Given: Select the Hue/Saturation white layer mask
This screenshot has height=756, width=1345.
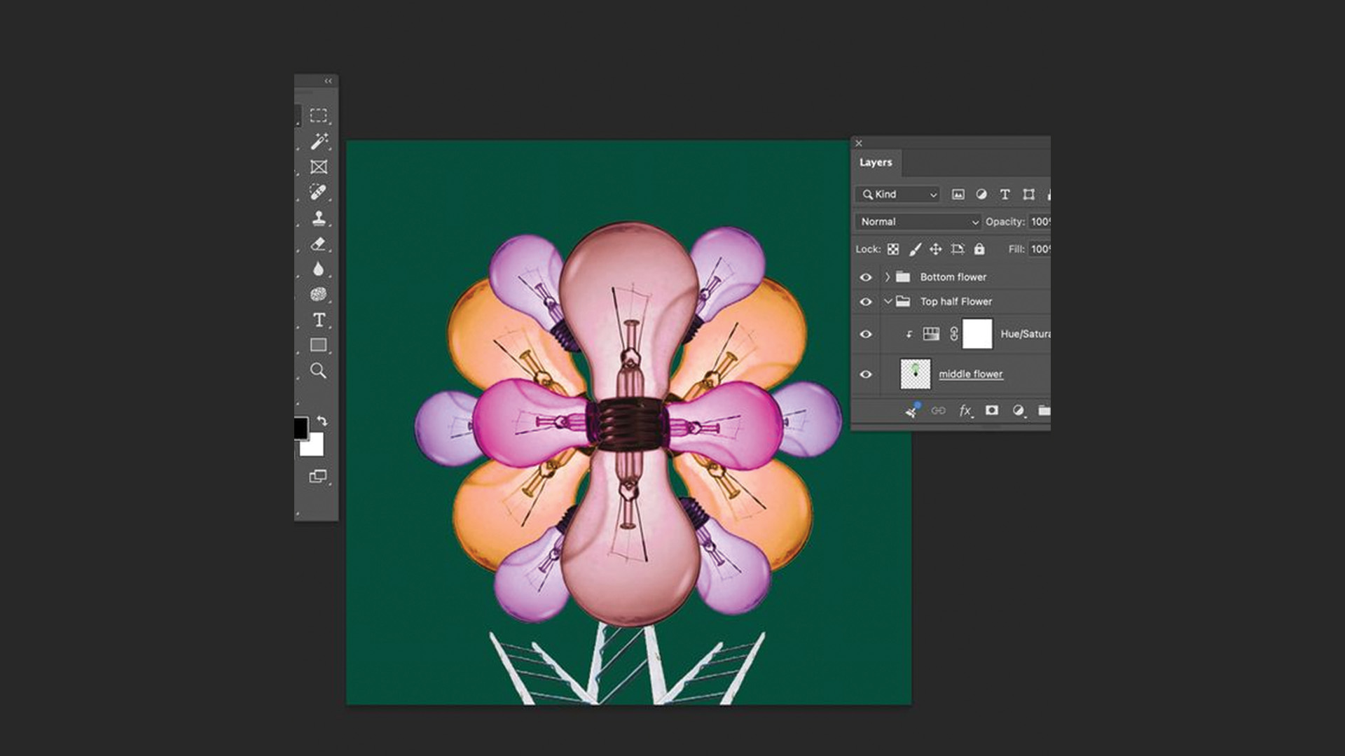Looking at the screenshot, I should click(x=977, y=334).
